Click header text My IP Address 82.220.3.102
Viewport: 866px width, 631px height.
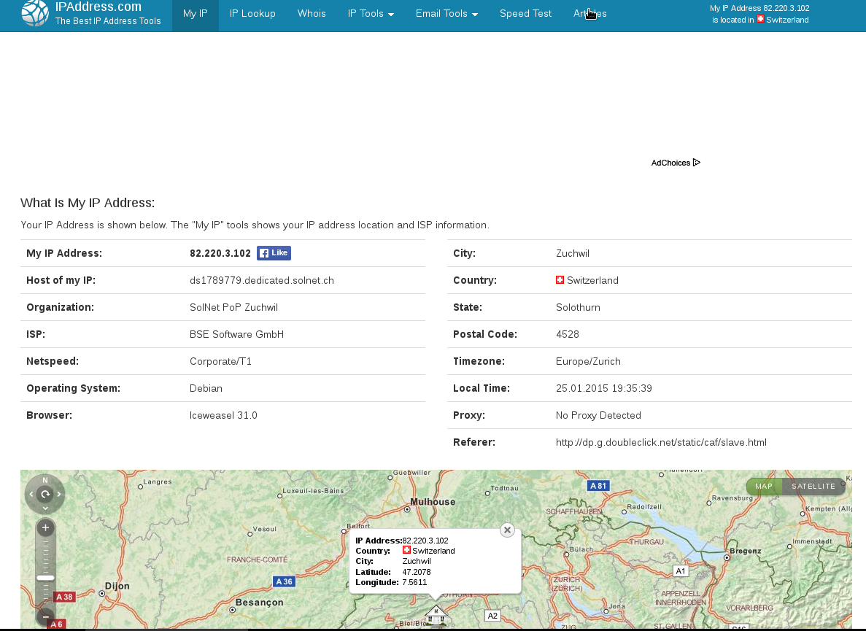[x=759, y=8]
